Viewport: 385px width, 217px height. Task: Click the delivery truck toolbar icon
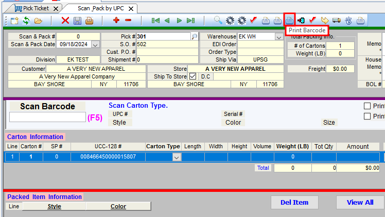tap(337, 21)
